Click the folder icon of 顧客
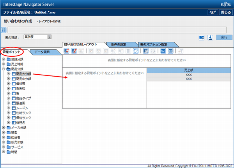 [9, 133]
